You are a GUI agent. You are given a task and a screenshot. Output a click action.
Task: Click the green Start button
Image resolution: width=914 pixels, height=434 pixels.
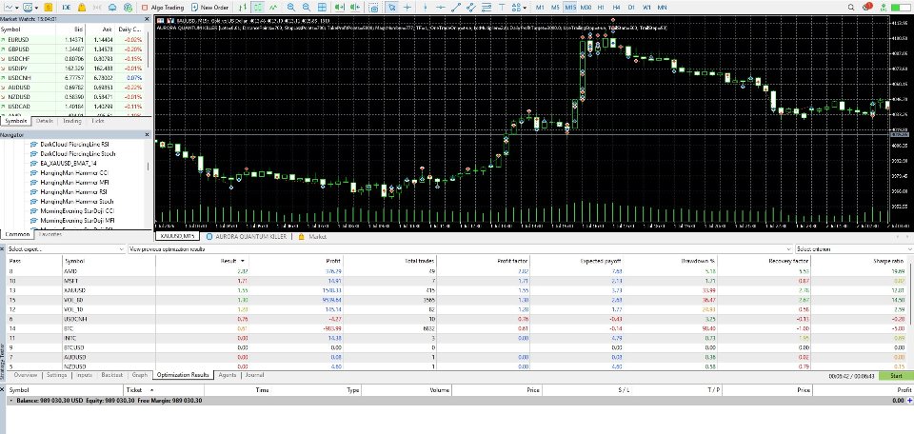(896, 376)
